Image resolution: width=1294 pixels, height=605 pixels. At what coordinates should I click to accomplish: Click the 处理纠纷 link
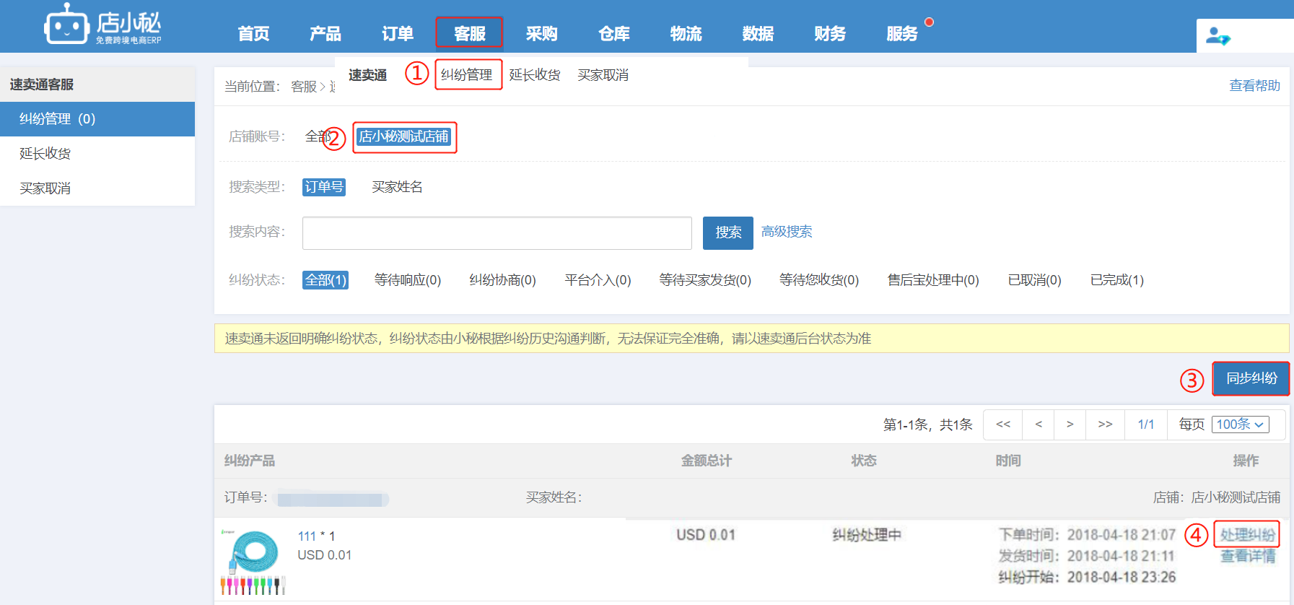[1246, 535]
